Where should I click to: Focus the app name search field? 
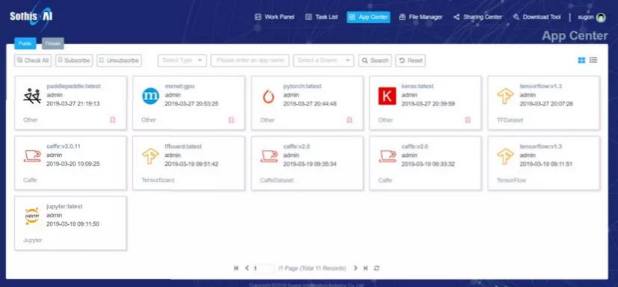click(250, 61)
